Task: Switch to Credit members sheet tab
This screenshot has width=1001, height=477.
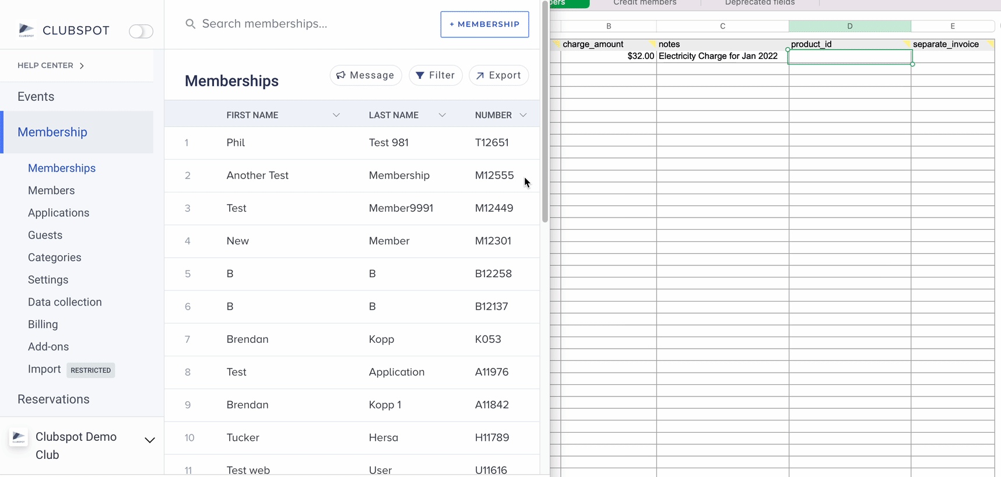Action: pos(645,3)
